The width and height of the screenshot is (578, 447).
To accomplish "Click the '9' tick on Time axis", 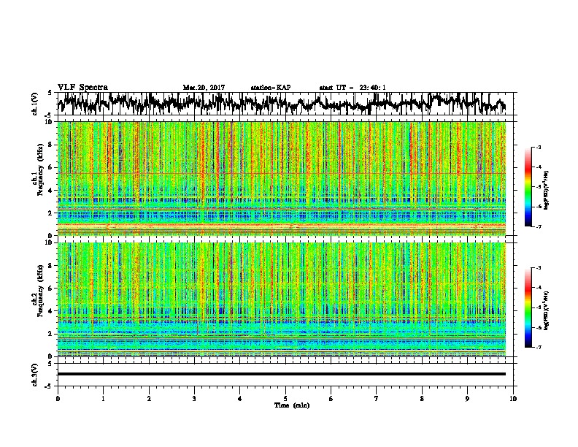I will coord(467,399).
